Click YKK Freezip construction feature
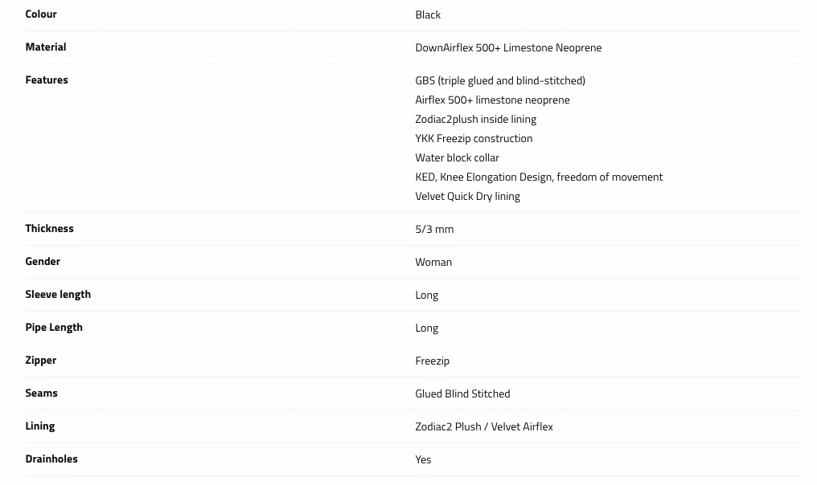817x485 pixels. tap(474, 138)
